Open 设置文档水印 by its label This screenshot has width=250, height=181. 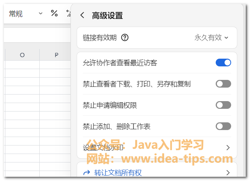coord(103,147)
